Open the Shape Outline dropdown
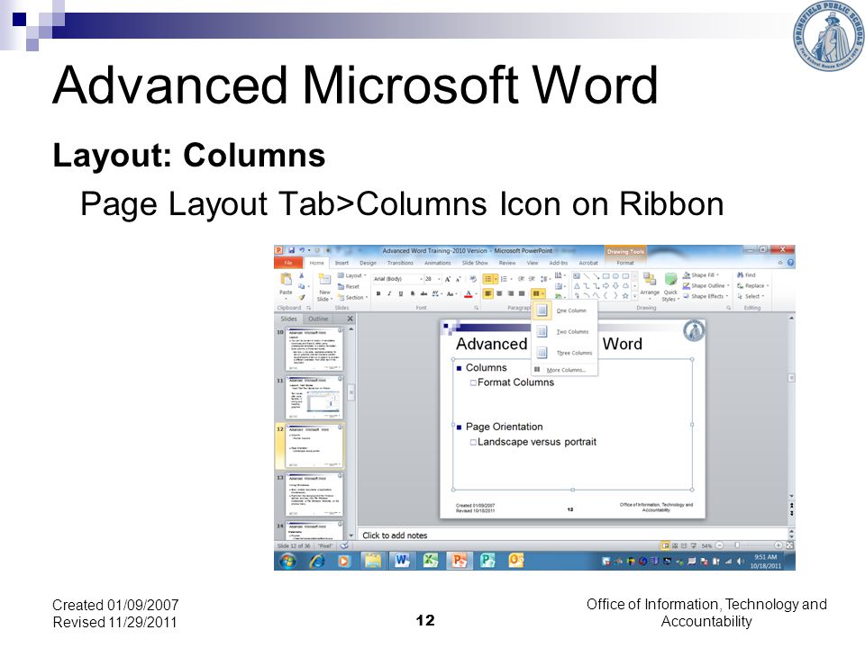 click(706, 285)
